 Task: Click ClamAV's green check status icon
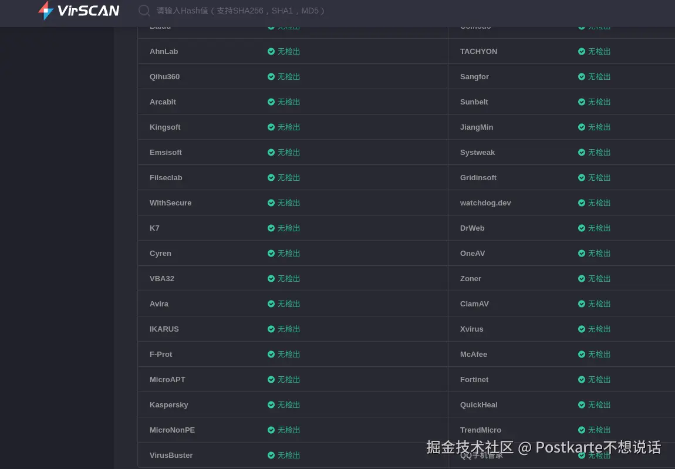pyautogui.click(x=582, y=303)
